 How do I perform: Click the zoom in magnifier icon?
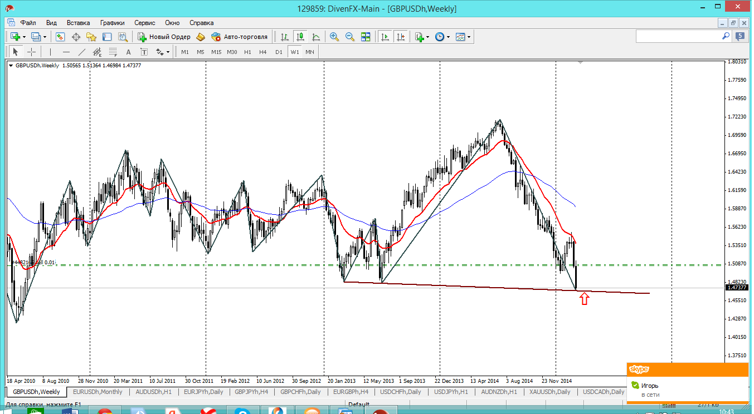coord(334,37)
